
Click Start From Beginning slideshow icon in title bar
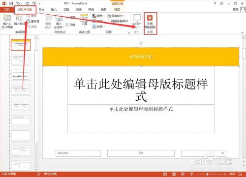pos(34,3)
